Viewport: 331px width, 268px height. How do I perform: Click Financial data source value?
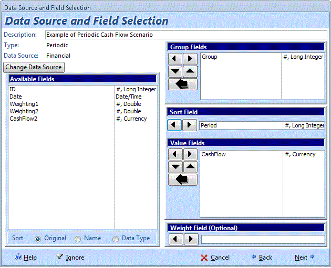pyautogui.click(x=58, y=56)
